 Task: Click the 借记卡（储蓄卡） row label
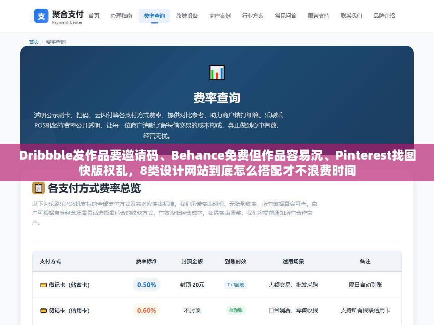point(69,285)
